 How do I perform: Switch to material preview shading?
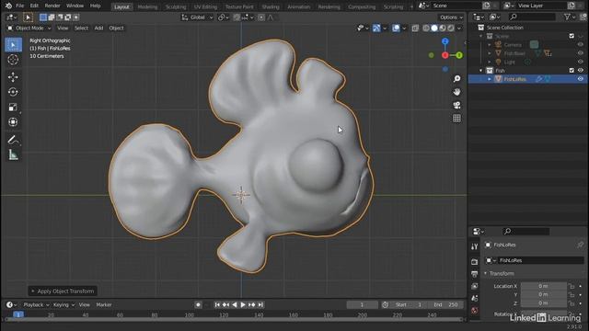tap(443, 29)
